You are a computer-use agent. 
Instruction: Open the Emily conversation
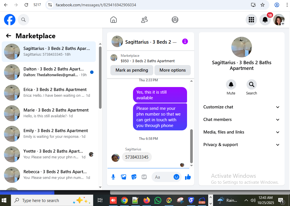(49, 134)
